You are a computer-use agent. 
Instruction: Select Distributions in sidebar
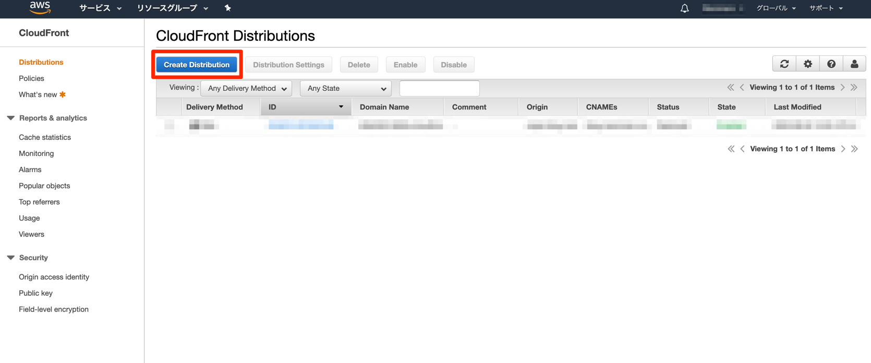41,62
